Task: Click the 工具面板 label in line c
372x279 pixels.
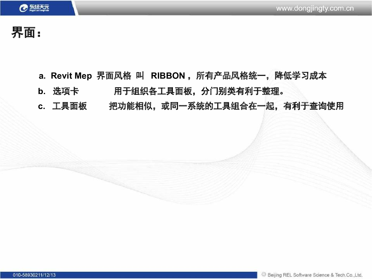Action: pos(69,106)
